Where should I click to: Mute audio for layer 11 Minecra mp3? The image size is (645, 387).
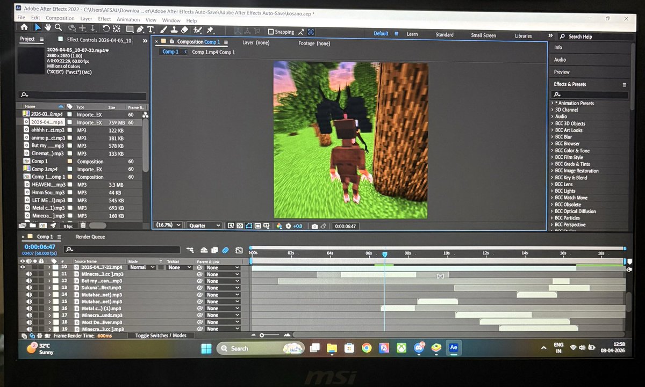(28, 274)
